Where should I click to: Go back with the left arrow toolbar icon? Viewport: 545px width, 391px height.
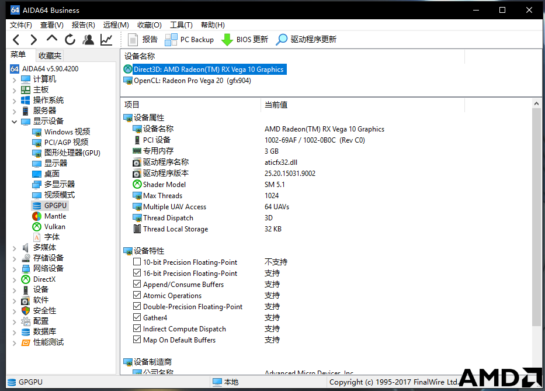[x=16, y=40]
